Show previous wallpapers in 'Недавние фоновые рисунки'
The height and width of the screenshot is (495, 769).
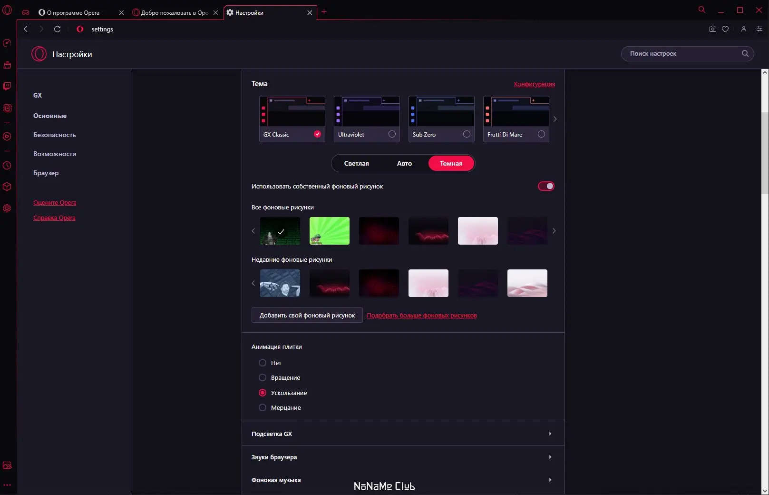[x=253, y=283]
